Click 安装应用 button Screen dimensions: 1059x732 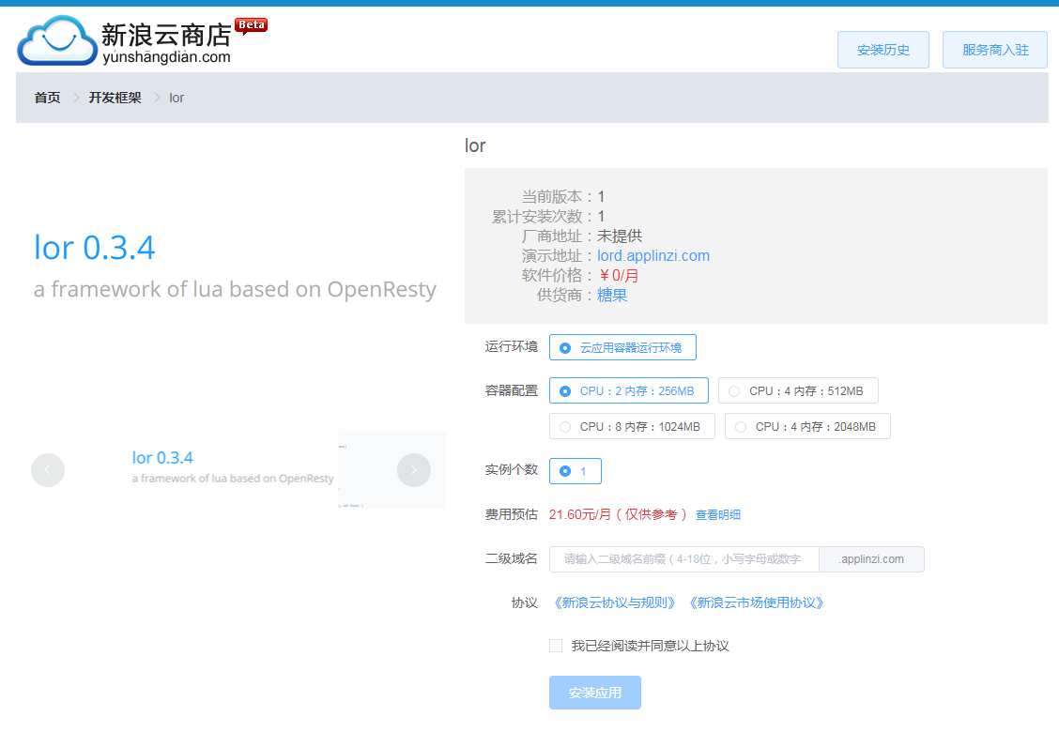[x=595, y=693]
